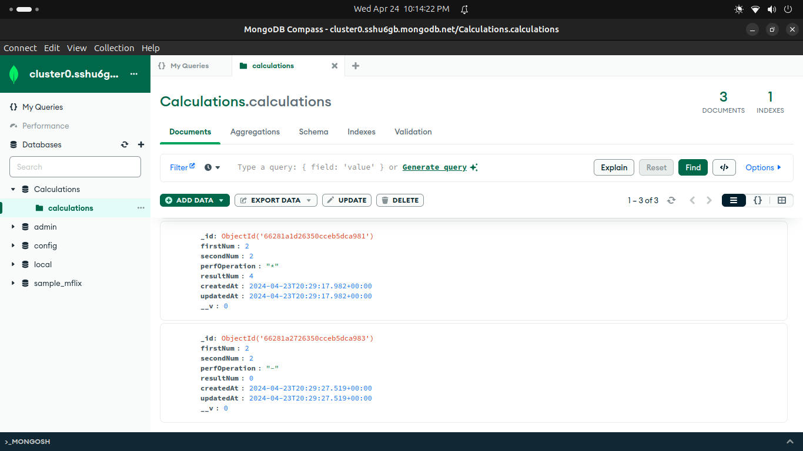The width and height of the screenshot is (803, 451).
Task: Collapse the Calculations database
Action: 13,189
